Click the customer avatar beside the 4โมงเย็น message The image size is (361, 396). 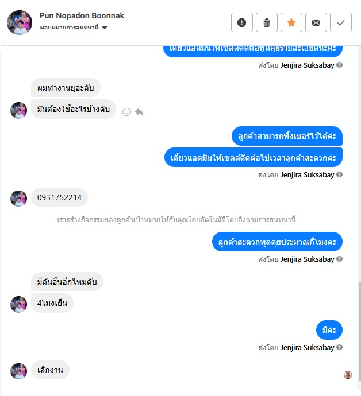(18, 304)
